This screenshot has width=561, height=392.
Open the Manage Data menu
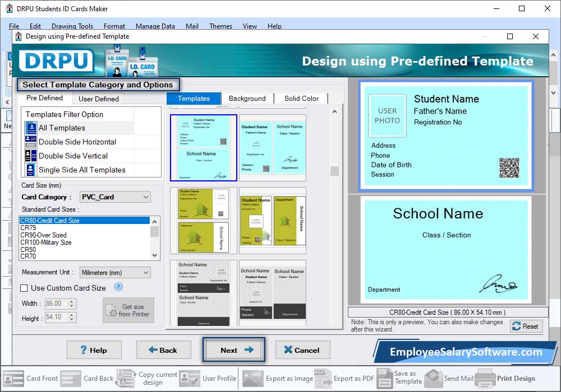(155, 26)
